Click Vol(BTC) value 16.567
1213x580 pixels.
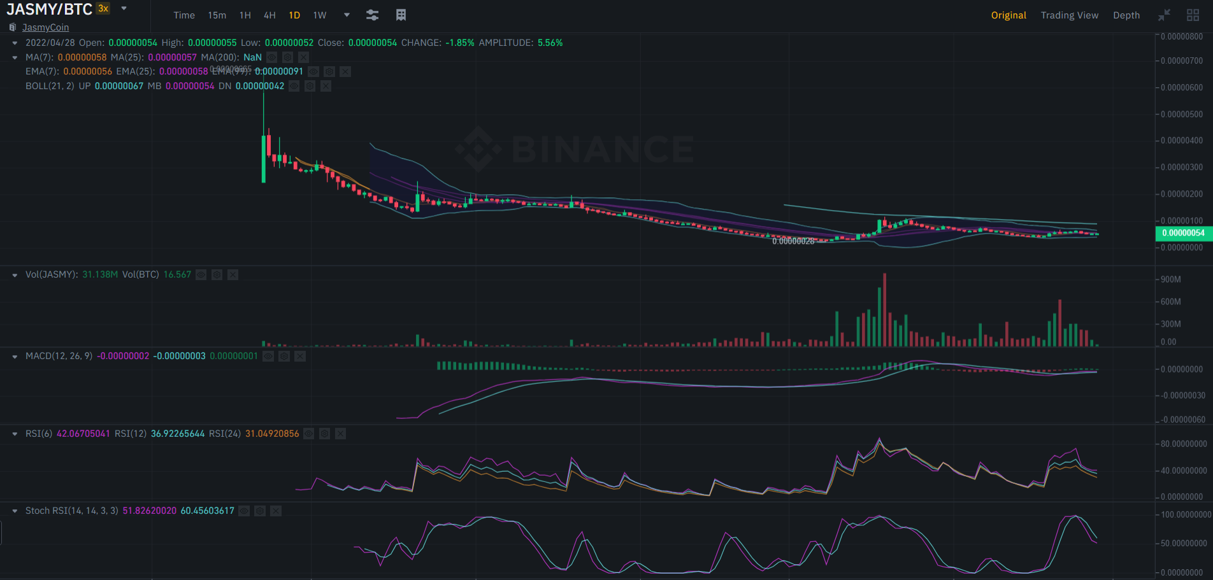coord(177,274)
